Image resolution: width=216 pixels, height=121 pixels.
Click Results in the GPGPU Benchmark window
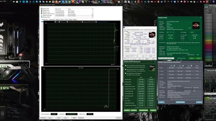tap(134, 110)
